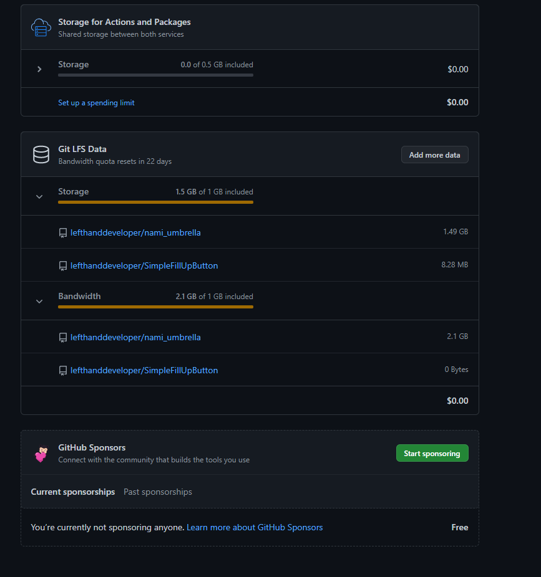Click the '2.1 GB' bandwidth value for nami_umbrella
The image size is (541, 577).
(x=457, y=336)
